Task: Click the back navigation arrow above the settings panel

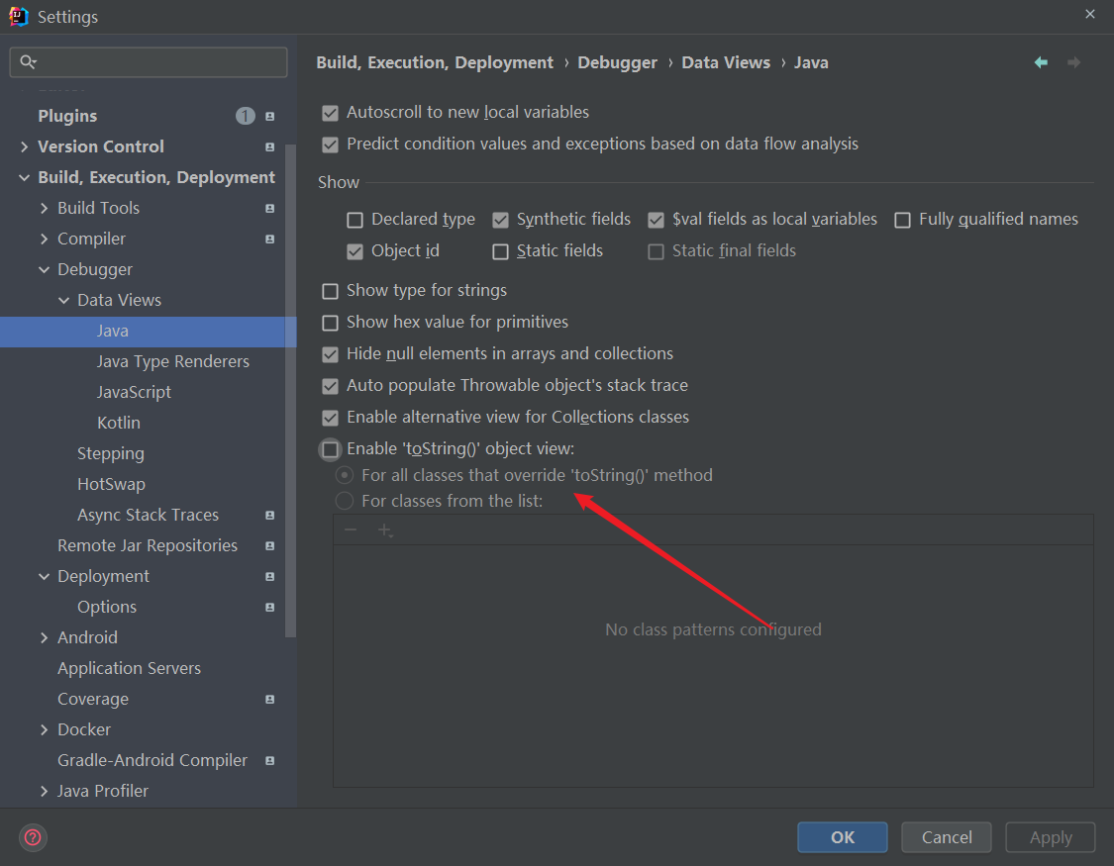Action: 1041,61
